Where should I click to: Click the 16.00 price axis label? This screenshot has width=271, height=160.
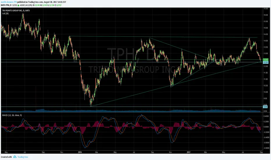[x=266, y=15]
